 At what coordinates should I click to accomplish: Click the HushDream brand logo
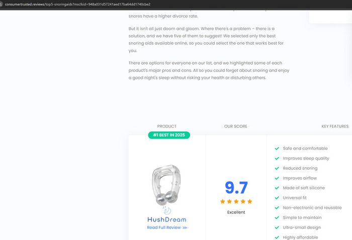coord(167,215)
